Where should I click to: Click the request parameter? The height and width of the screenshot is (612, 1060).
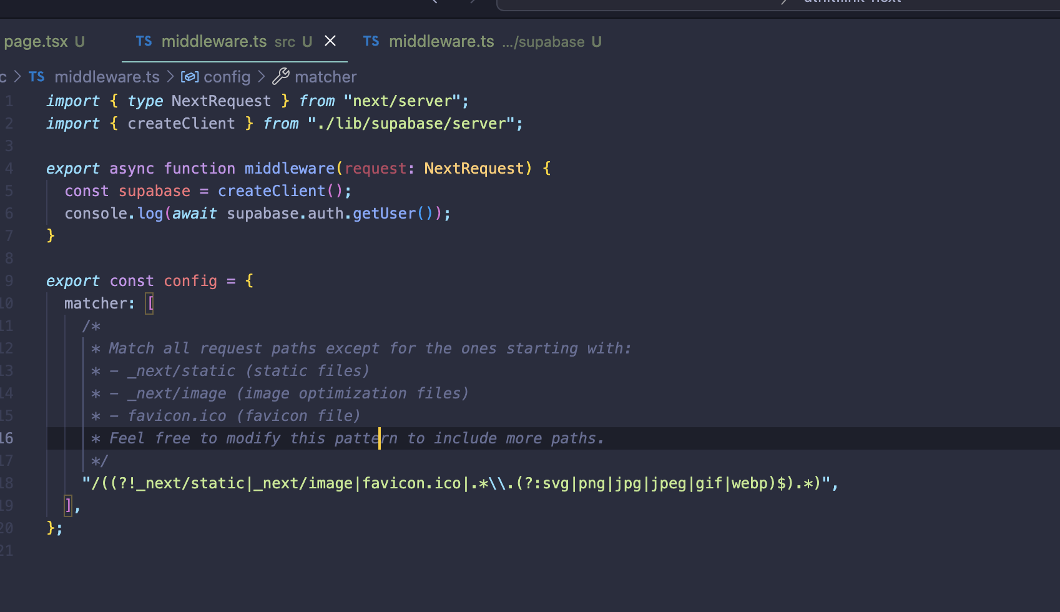[x=376, y=169]
